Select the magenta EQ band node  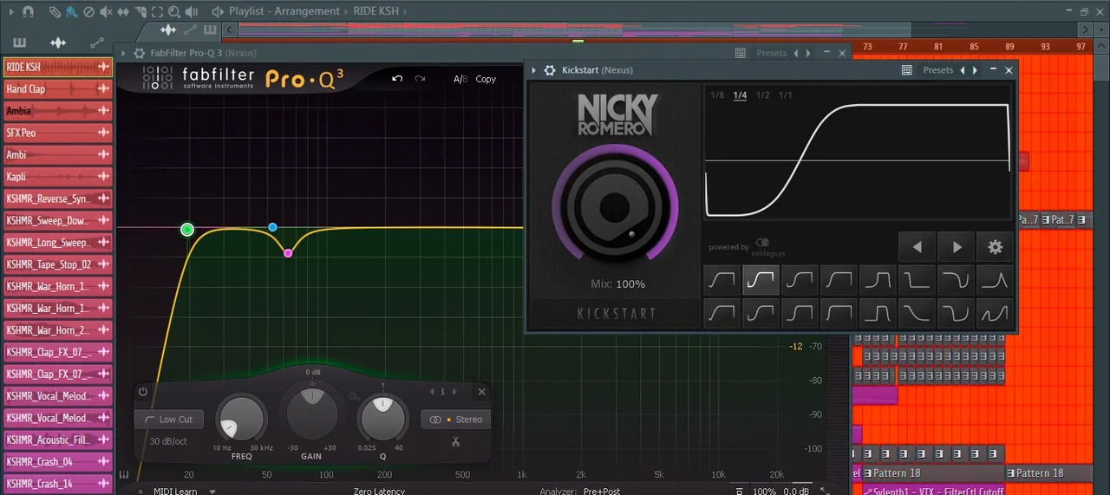(288, 253)
